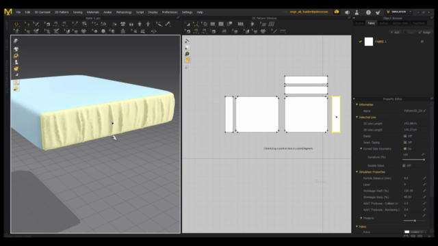Select the yellow highlighted narrow pattern piece
Viewport: 438px width, 246px height.
click(x=336, y=114)
